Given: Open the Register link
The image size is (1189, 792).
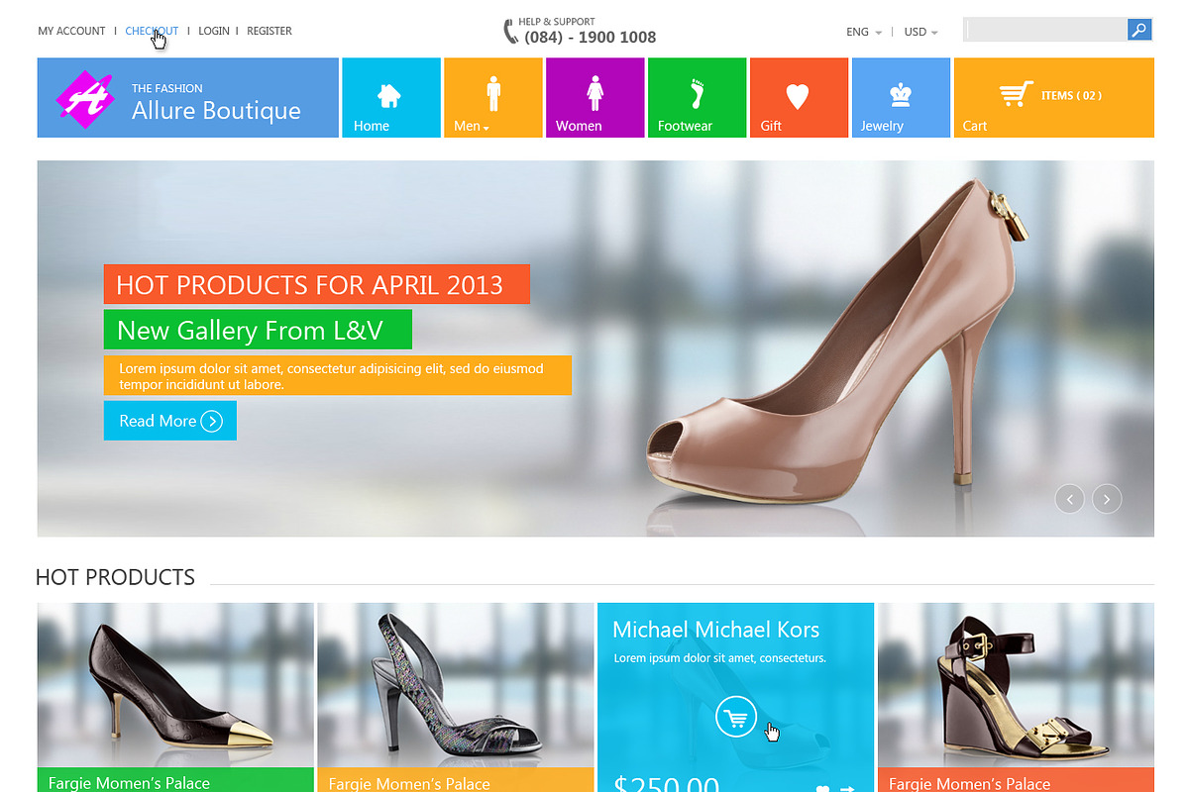Looking at the screenshot, I should [x=270, y=31].
